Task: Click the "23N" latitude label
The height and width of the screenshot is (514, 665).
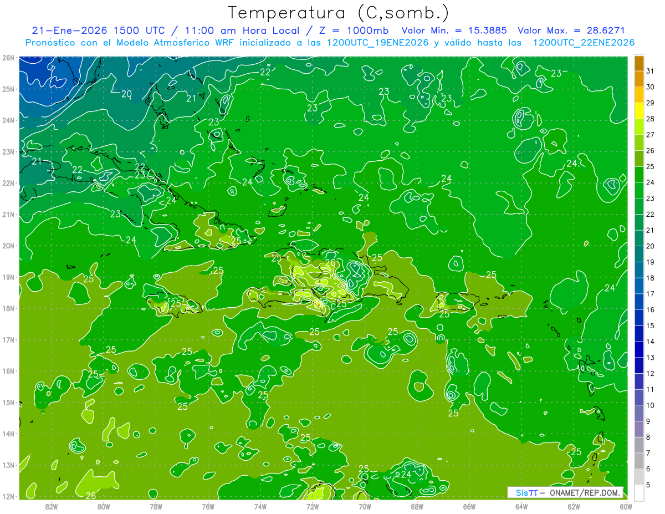Action: point(8,151)
